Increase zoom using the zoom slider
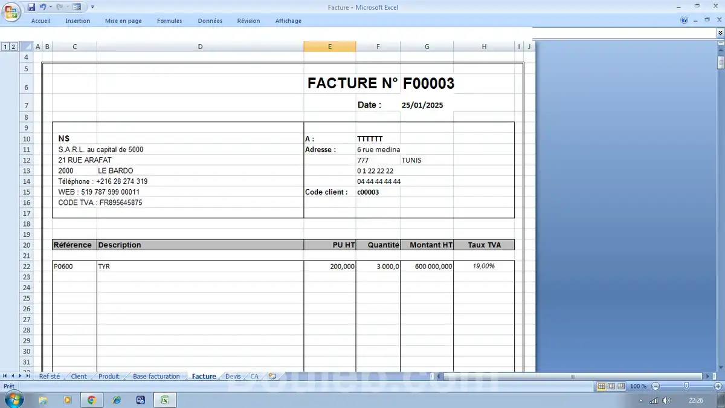This screenshot has width=725, height=408. coord(718,386)
